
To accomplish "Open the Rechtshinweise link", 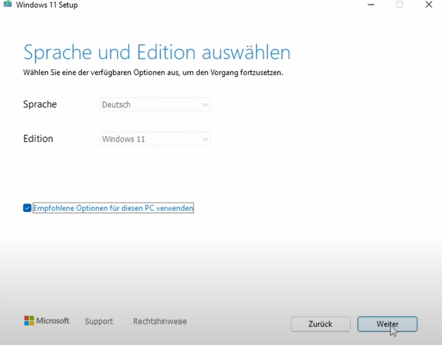I will (x=160, y=321).
